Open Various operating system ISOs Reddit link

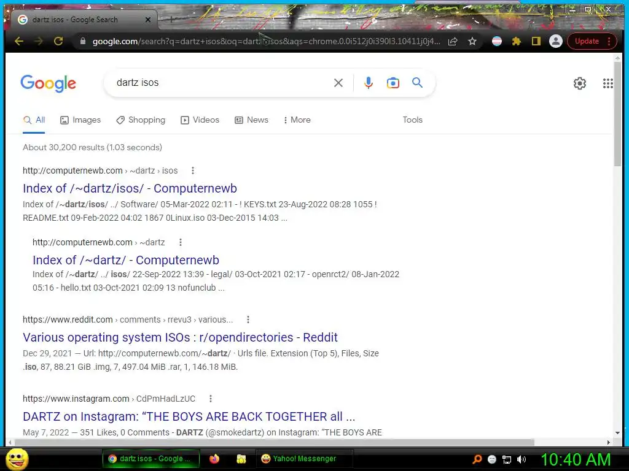(180, 337)
